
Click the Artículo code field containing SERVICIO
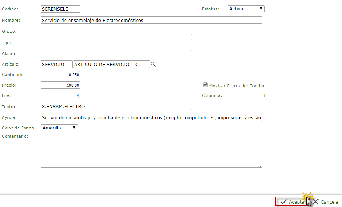coord(56,64)
